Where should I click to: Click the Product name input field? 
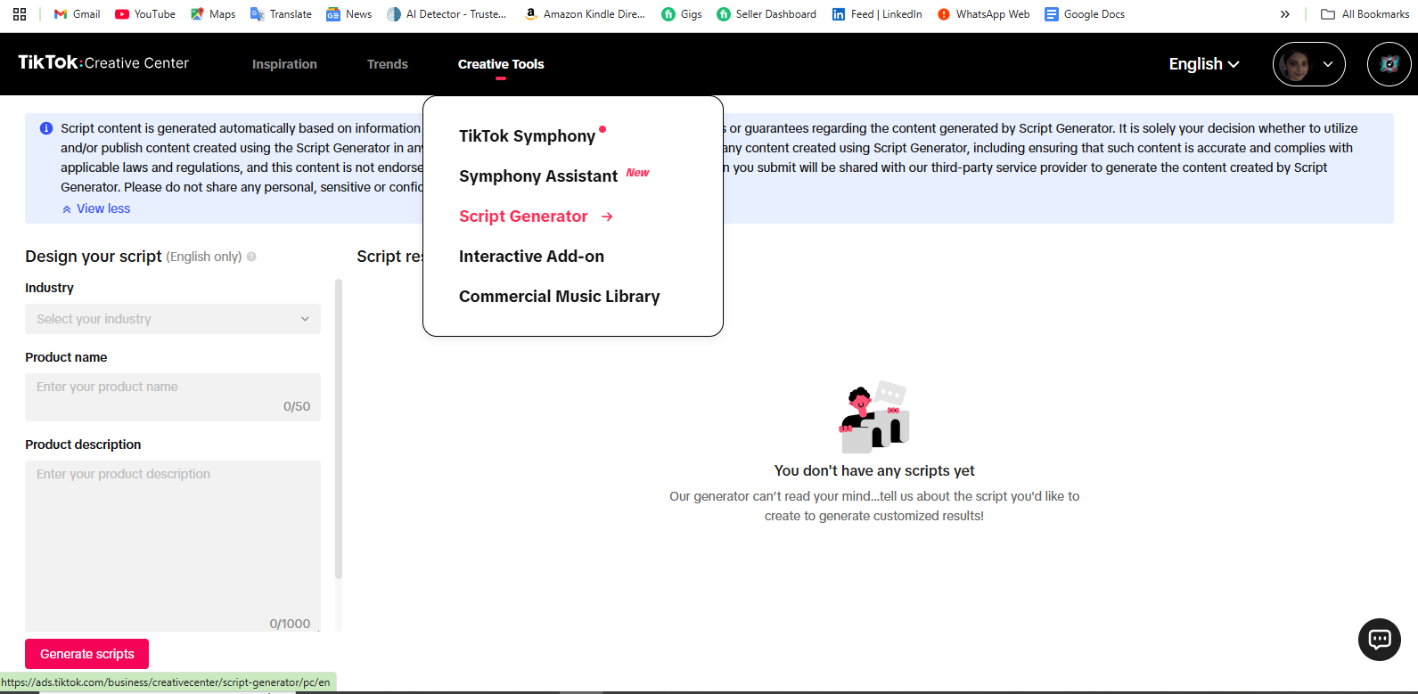(x=173, y=397)
